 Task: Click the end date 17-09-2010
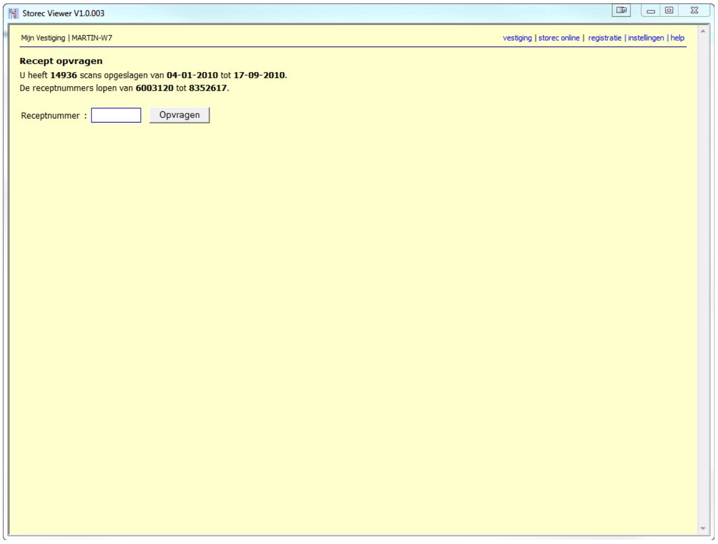pyautogui.click(x=259, y=75)
